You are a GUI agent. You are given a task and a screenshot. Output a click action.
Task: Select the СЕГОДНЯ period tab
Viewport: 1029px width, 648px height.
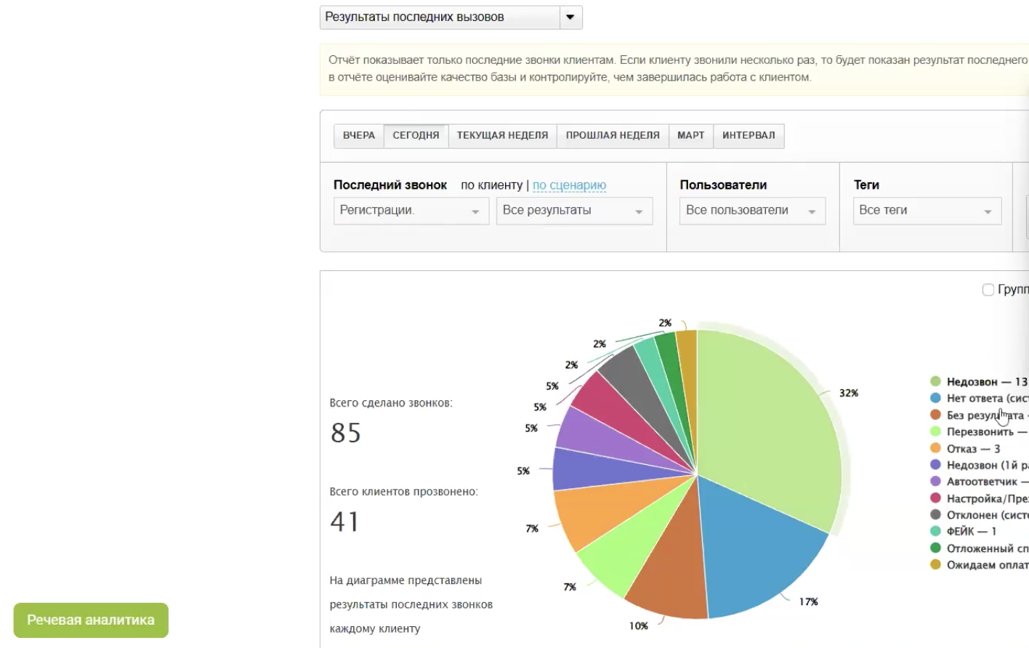click(x=416, y=136)
